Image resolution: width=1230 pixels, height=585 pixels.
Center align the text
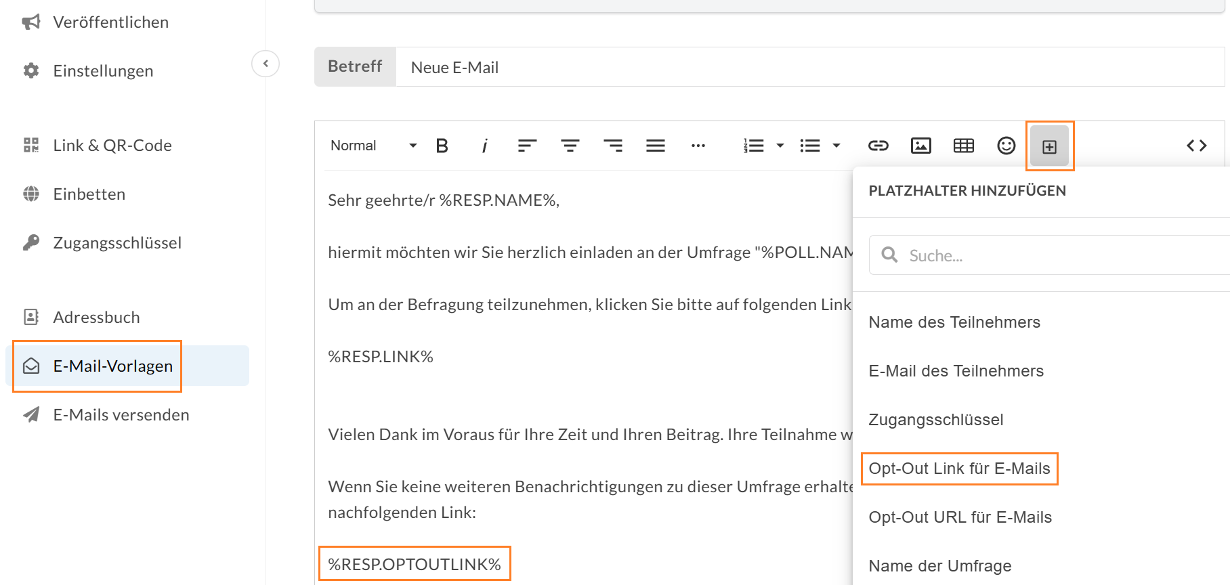point(570,146)
